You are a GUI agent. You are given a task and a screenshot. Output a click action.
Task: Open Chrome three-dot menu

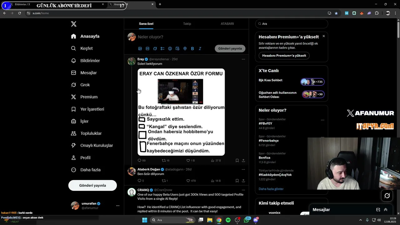[x=395, y=13]
